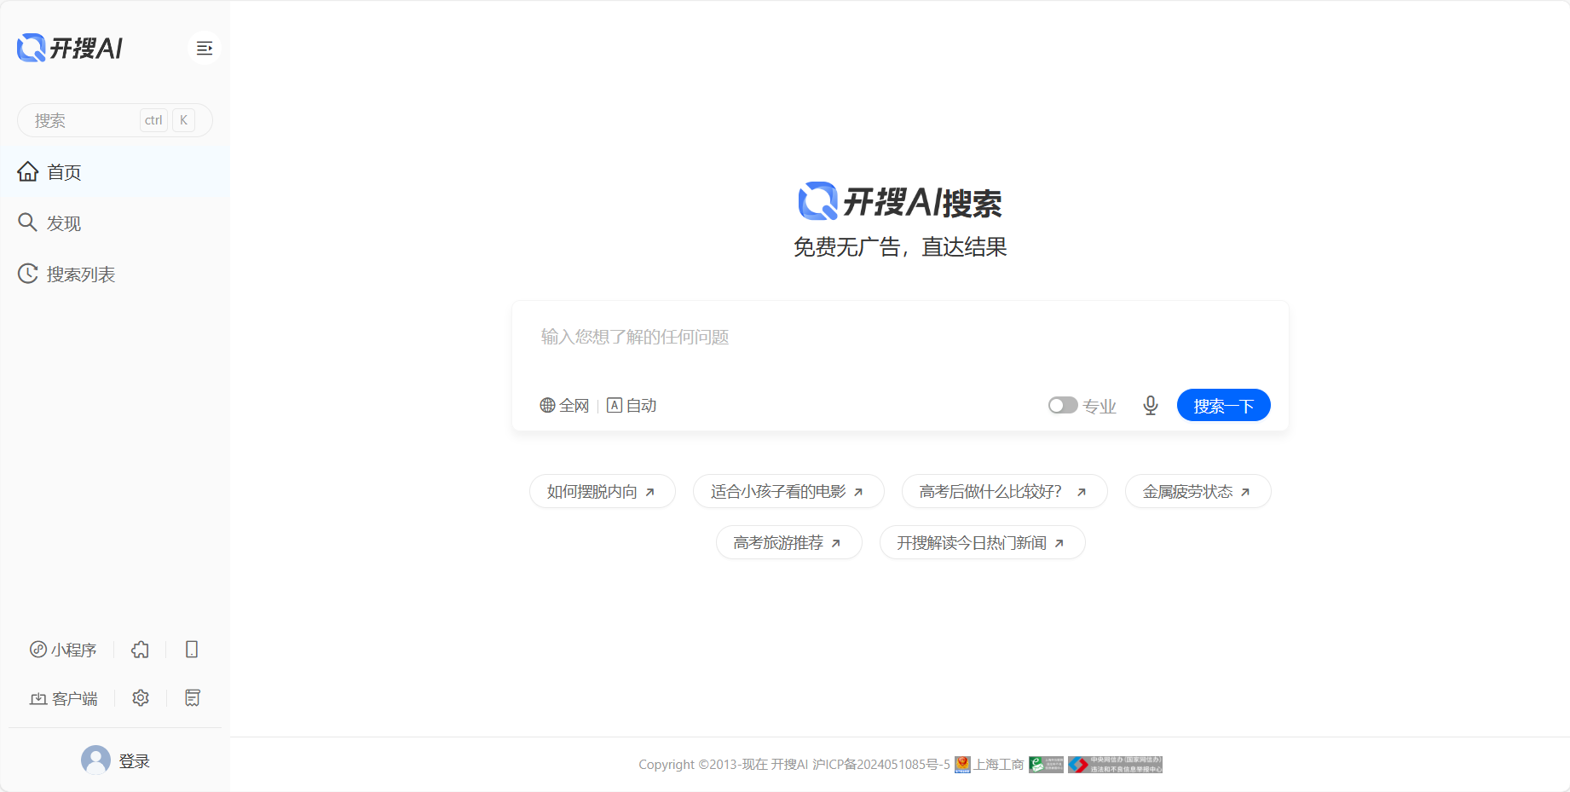Open suggested query 如何摆脱内向
This screenshot has height=792, width=1570.
(x=602, y=491)
